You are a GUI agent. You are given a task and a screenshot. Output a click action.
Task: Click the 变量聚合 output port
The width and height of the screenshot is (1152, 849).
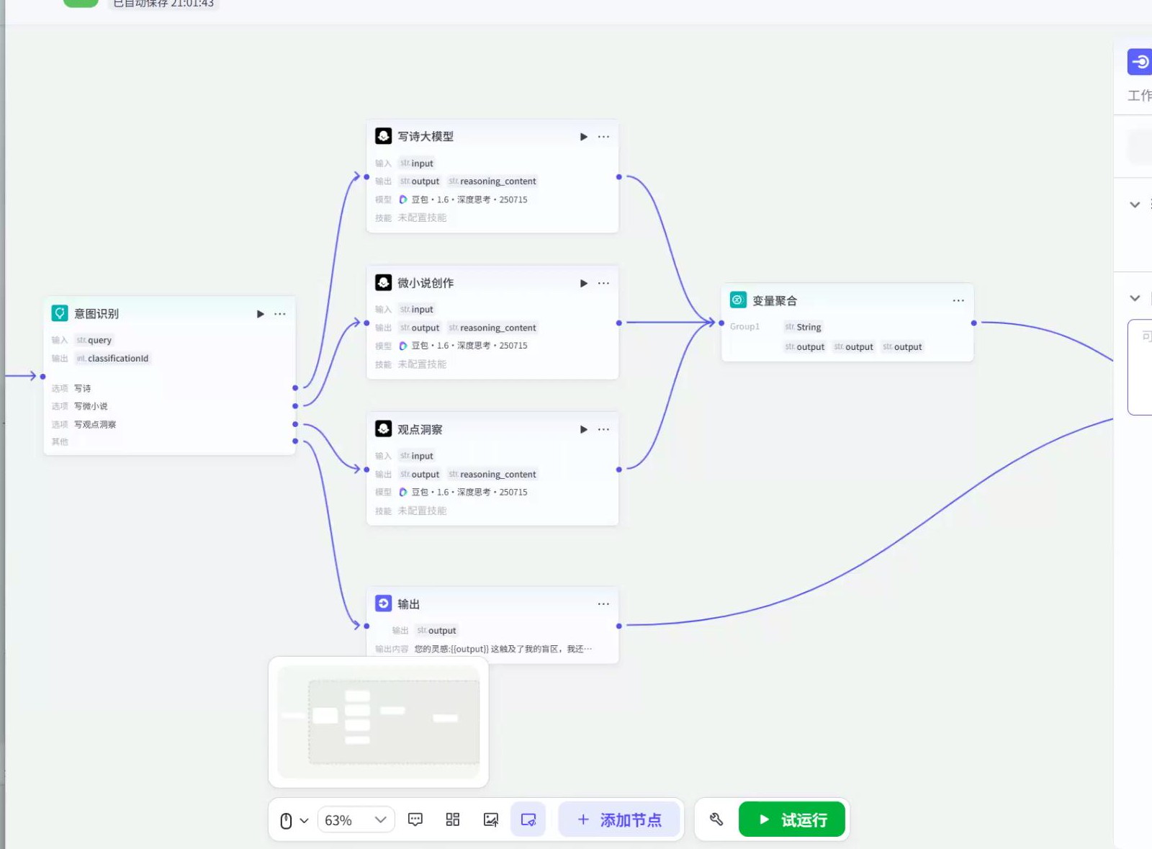tap(974, 323)
